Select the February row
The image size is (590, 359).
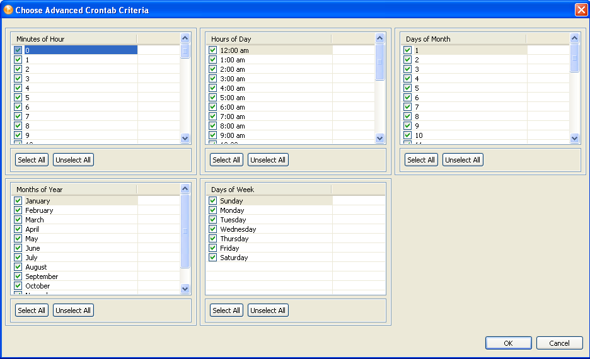click(x=96, y=210)
